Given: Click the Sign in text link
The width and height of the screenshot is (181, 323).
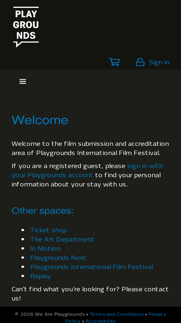Looking at the screenshot, I should [x=159, y=62].
